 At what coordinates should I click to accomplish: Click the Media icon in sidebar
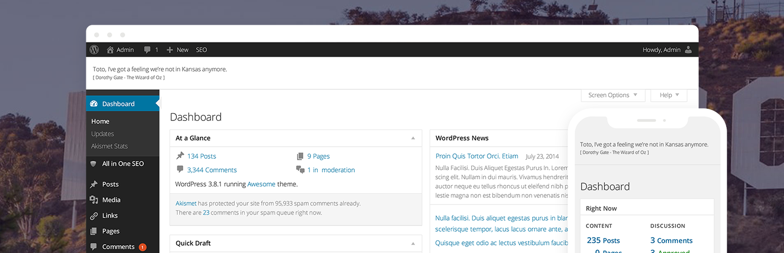point(93,200)
